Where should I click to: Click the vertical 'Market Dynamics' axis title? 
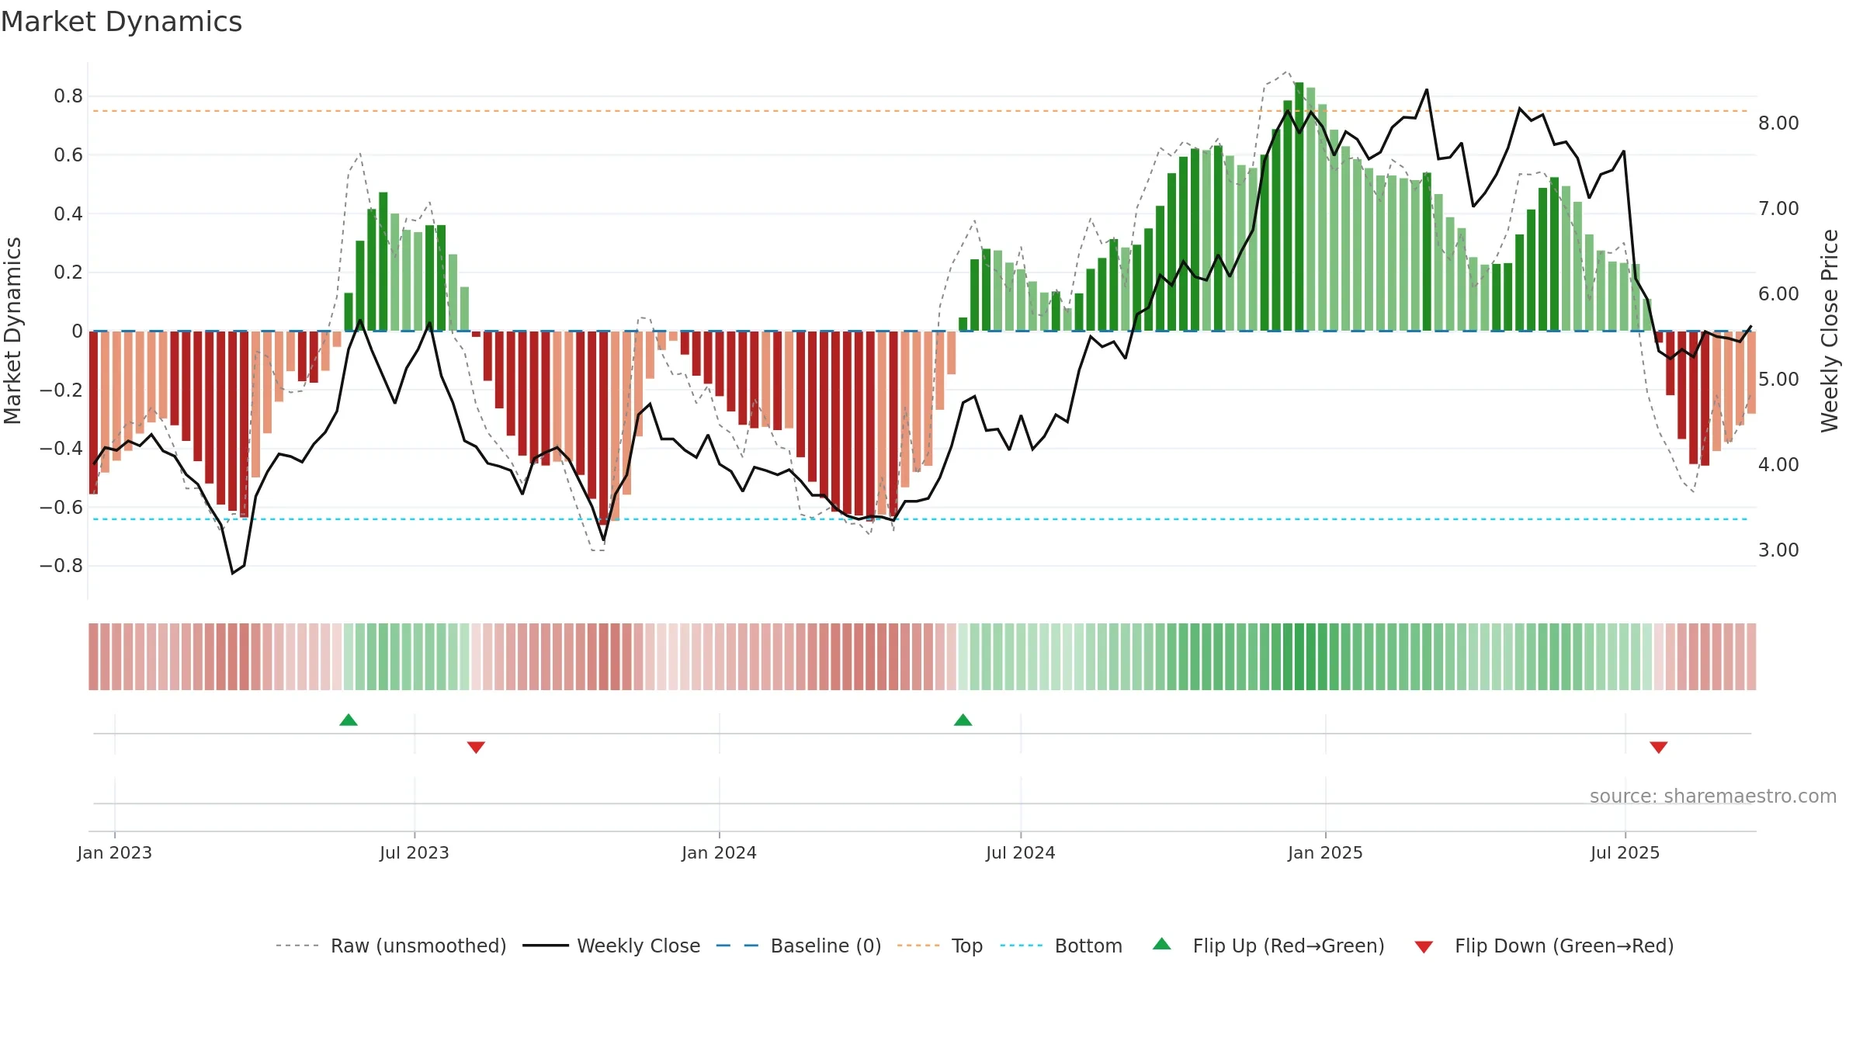(12, 331)
